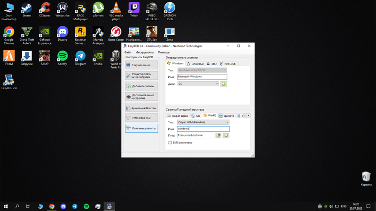
Task: Click the path field with F:\sources\boot.wim
Action: pos(196,135)
